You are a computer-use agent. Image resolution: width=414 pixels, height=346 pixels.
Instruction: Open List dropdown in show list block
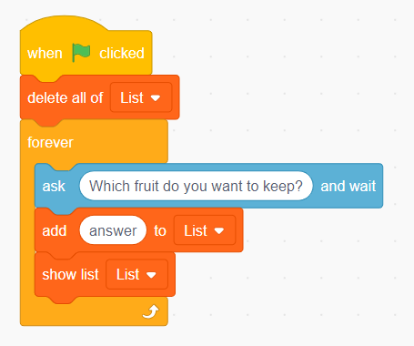(x=136, y=274)
